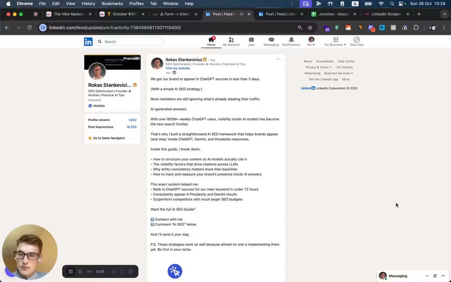Open the purple extension with badge 21

(x=327, y=28)
